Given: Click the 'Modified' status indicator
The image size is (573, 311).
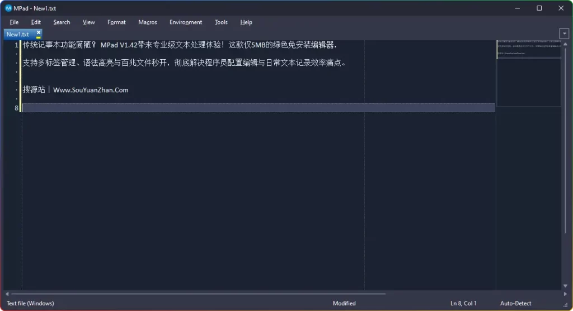Looking at the screenshot, I should (344, 303).
